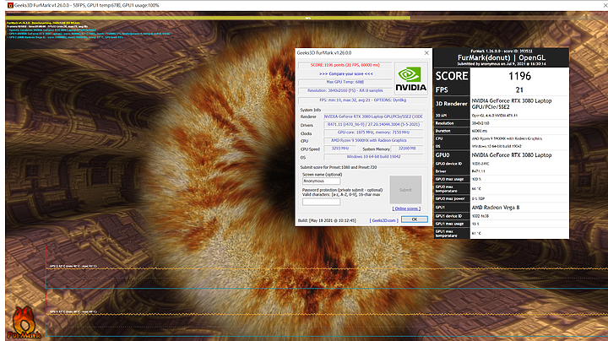608x341 pixels.
Task: Select the OS Windows 10 field in dialog
Action: pyautogui.click(x=373, y=157)
